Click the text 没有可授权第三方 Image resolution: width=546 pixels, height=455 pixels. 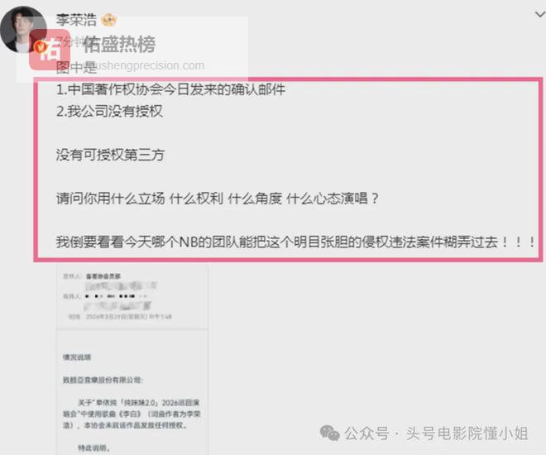click(x=110, y=155)
